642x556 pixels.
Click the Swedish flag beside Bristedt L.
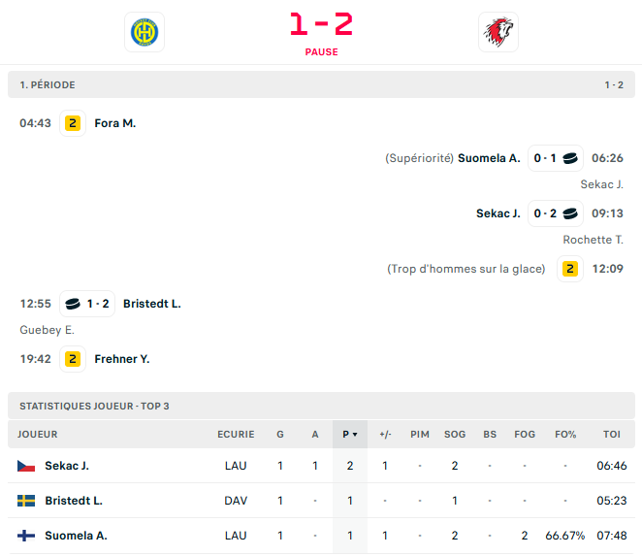point(26,501)
